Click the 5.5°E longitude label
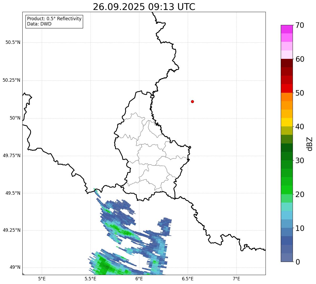316x284 pixels. point(90,278)
